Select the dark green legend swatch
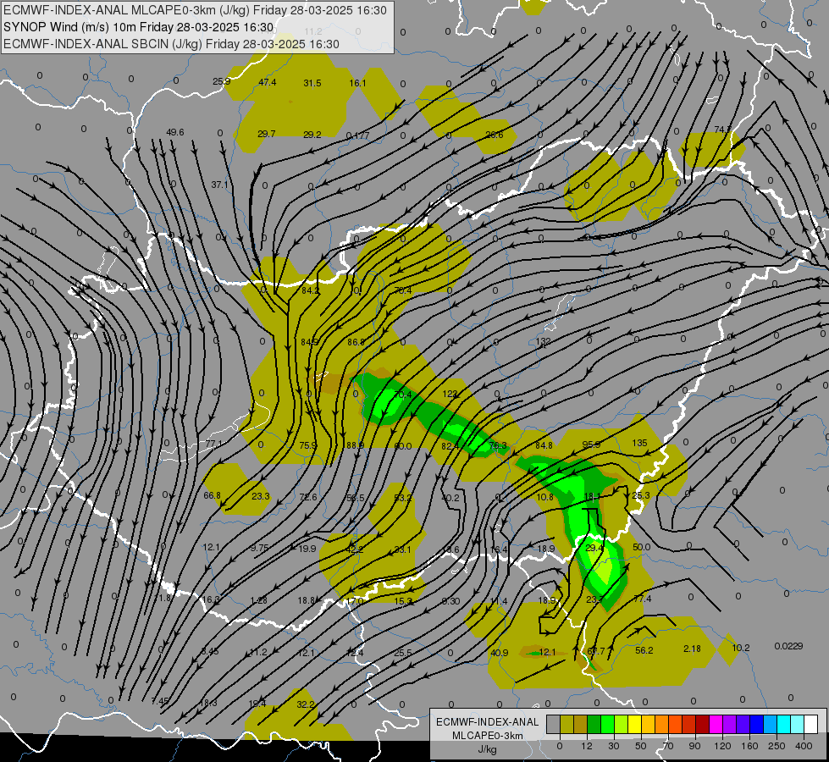This screenshot has width=829, height=762. [x=594, y=724]
